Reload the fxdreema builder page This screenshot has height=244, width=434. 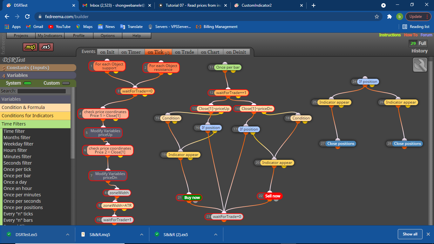point(27,17)
